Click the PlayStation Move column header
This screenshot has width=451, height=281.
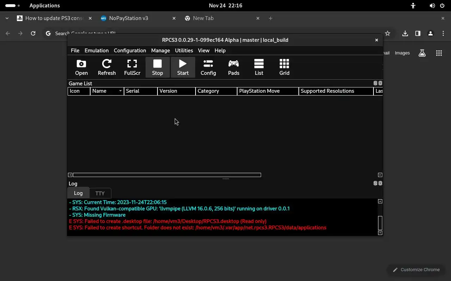point(268,91)
